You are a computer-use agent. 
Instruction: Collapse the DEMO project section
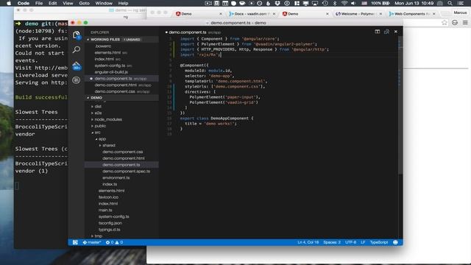pos(88,98)
